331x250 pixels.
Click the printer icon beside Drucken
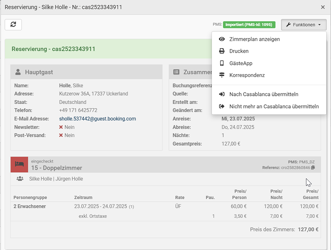point(222,51)
